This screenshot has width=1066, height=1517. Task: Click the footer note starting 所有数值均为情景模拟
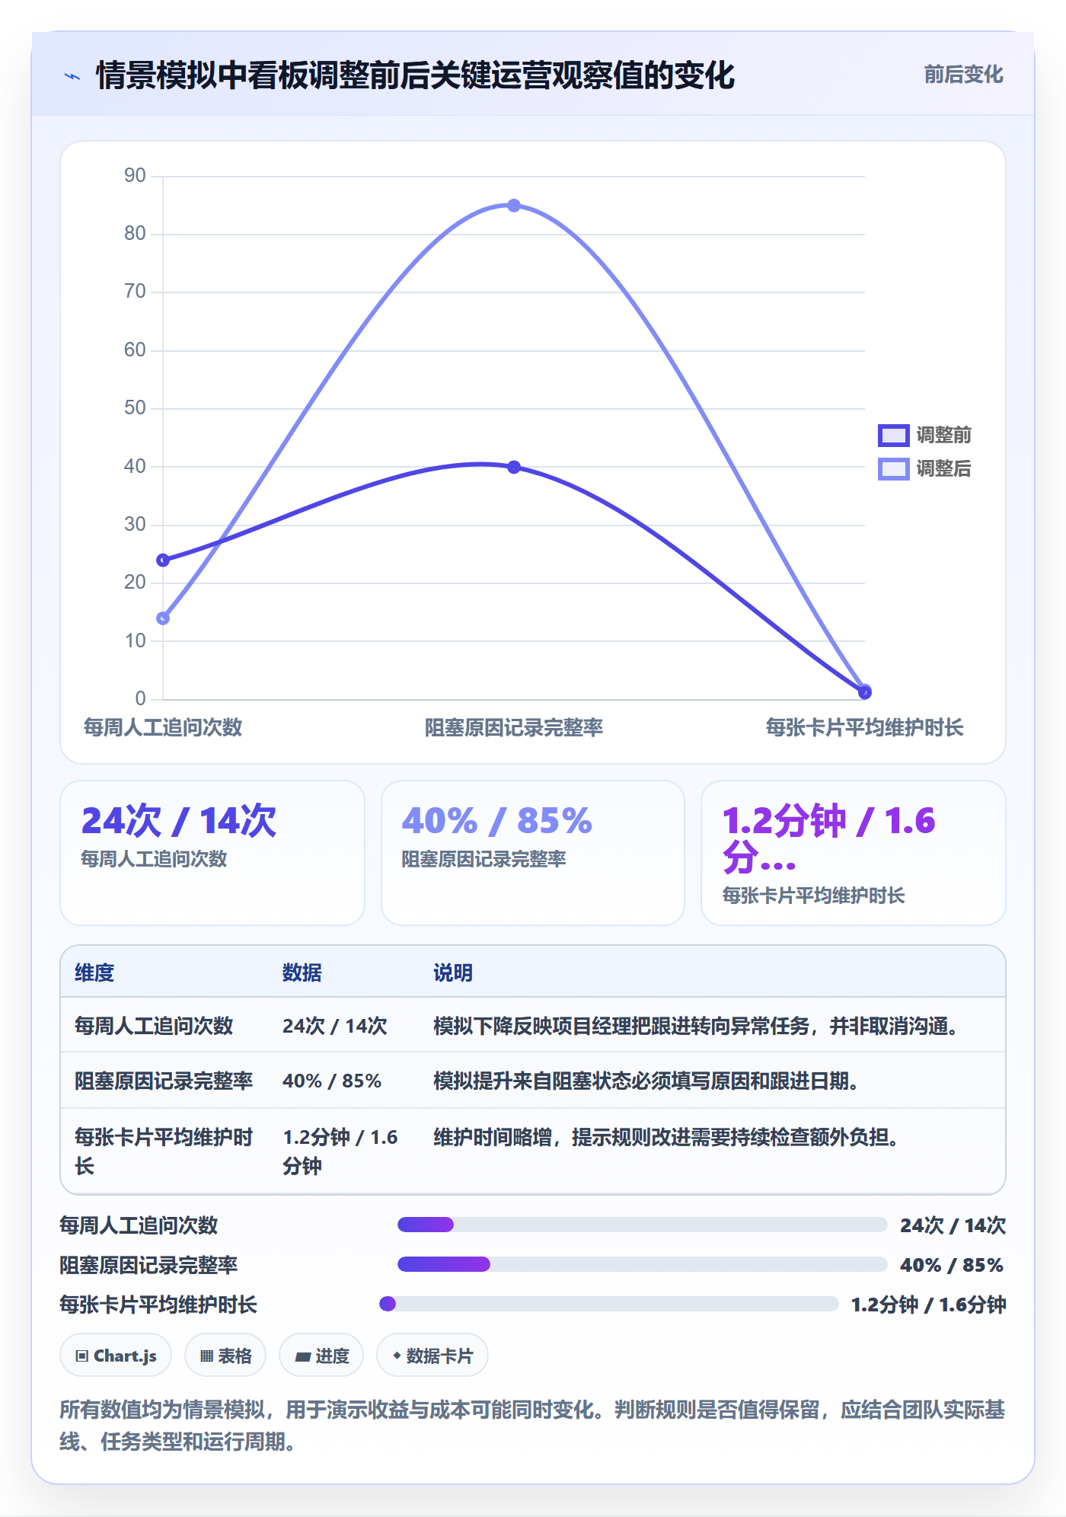coord(532,1425)
